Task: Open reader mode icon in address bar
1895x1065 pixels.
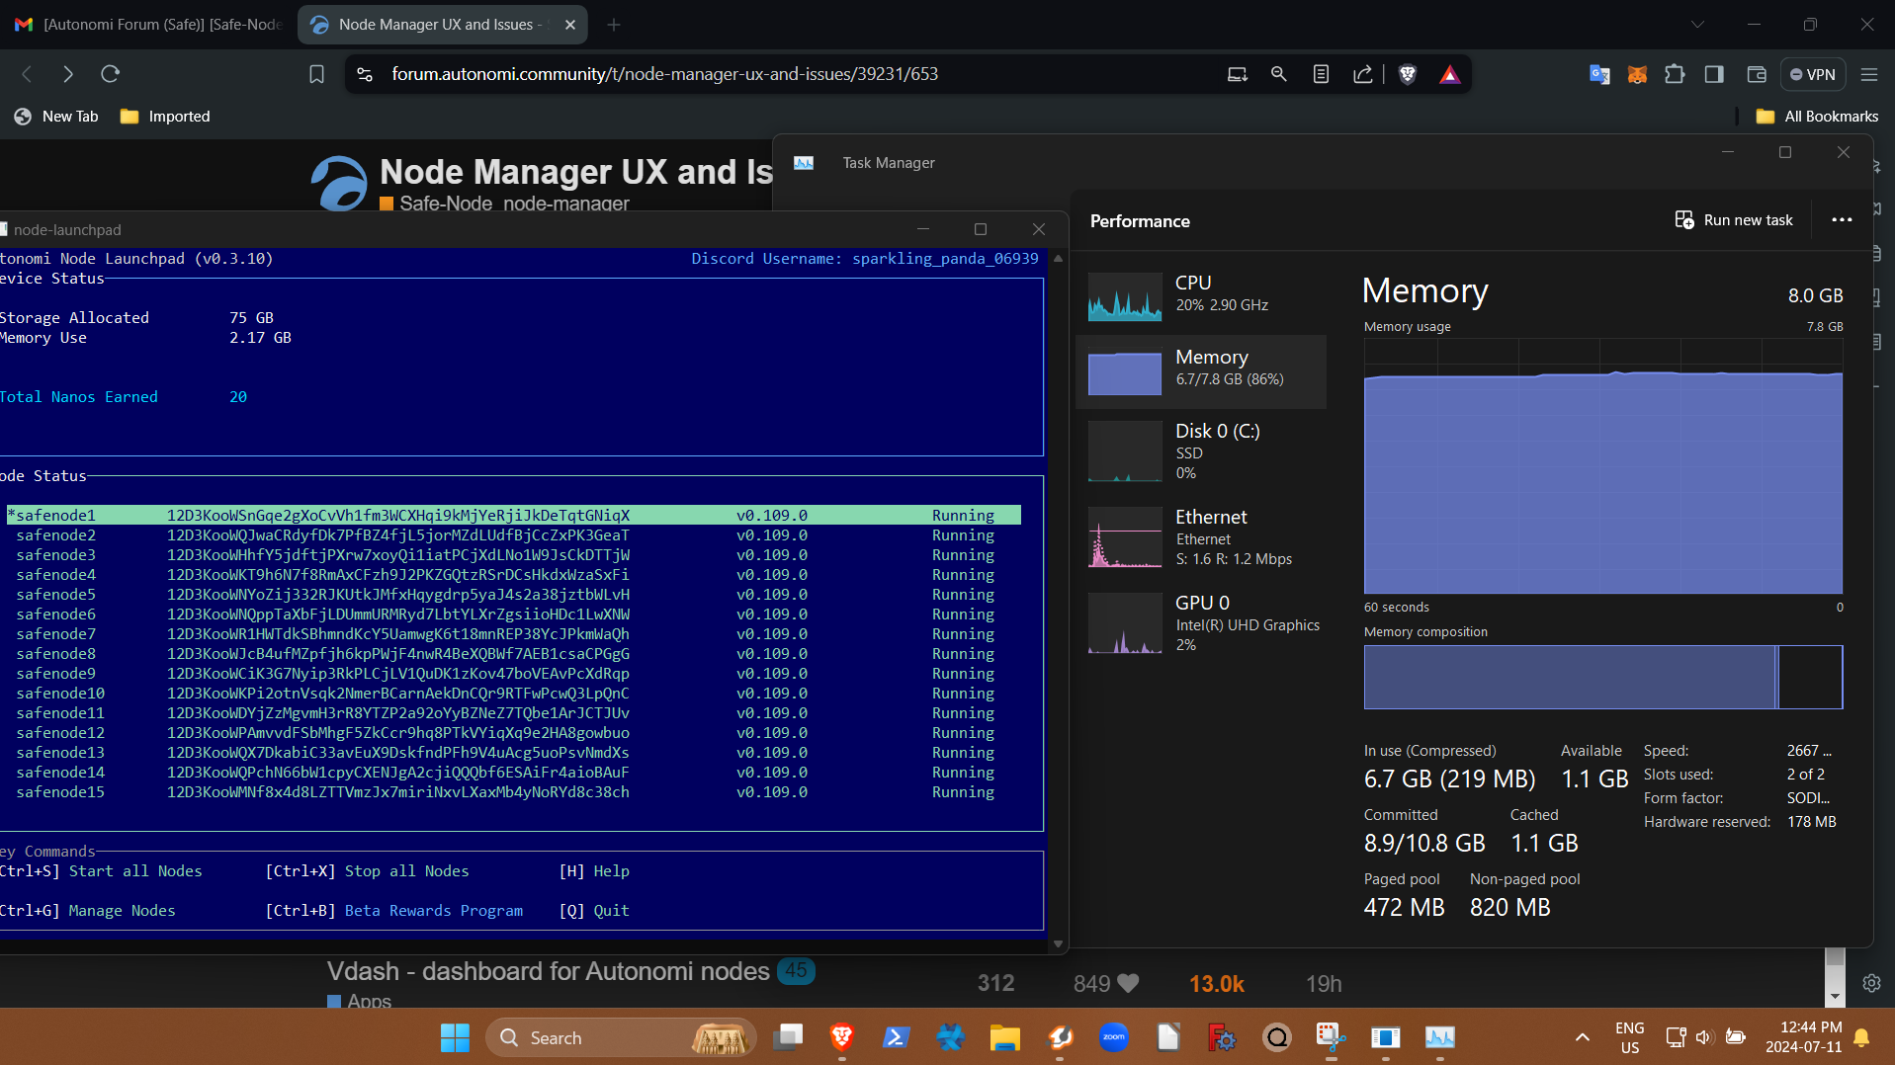Action: point(1321,74)
